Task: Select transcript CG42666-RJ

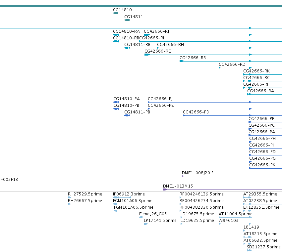Action: [156, 31]
